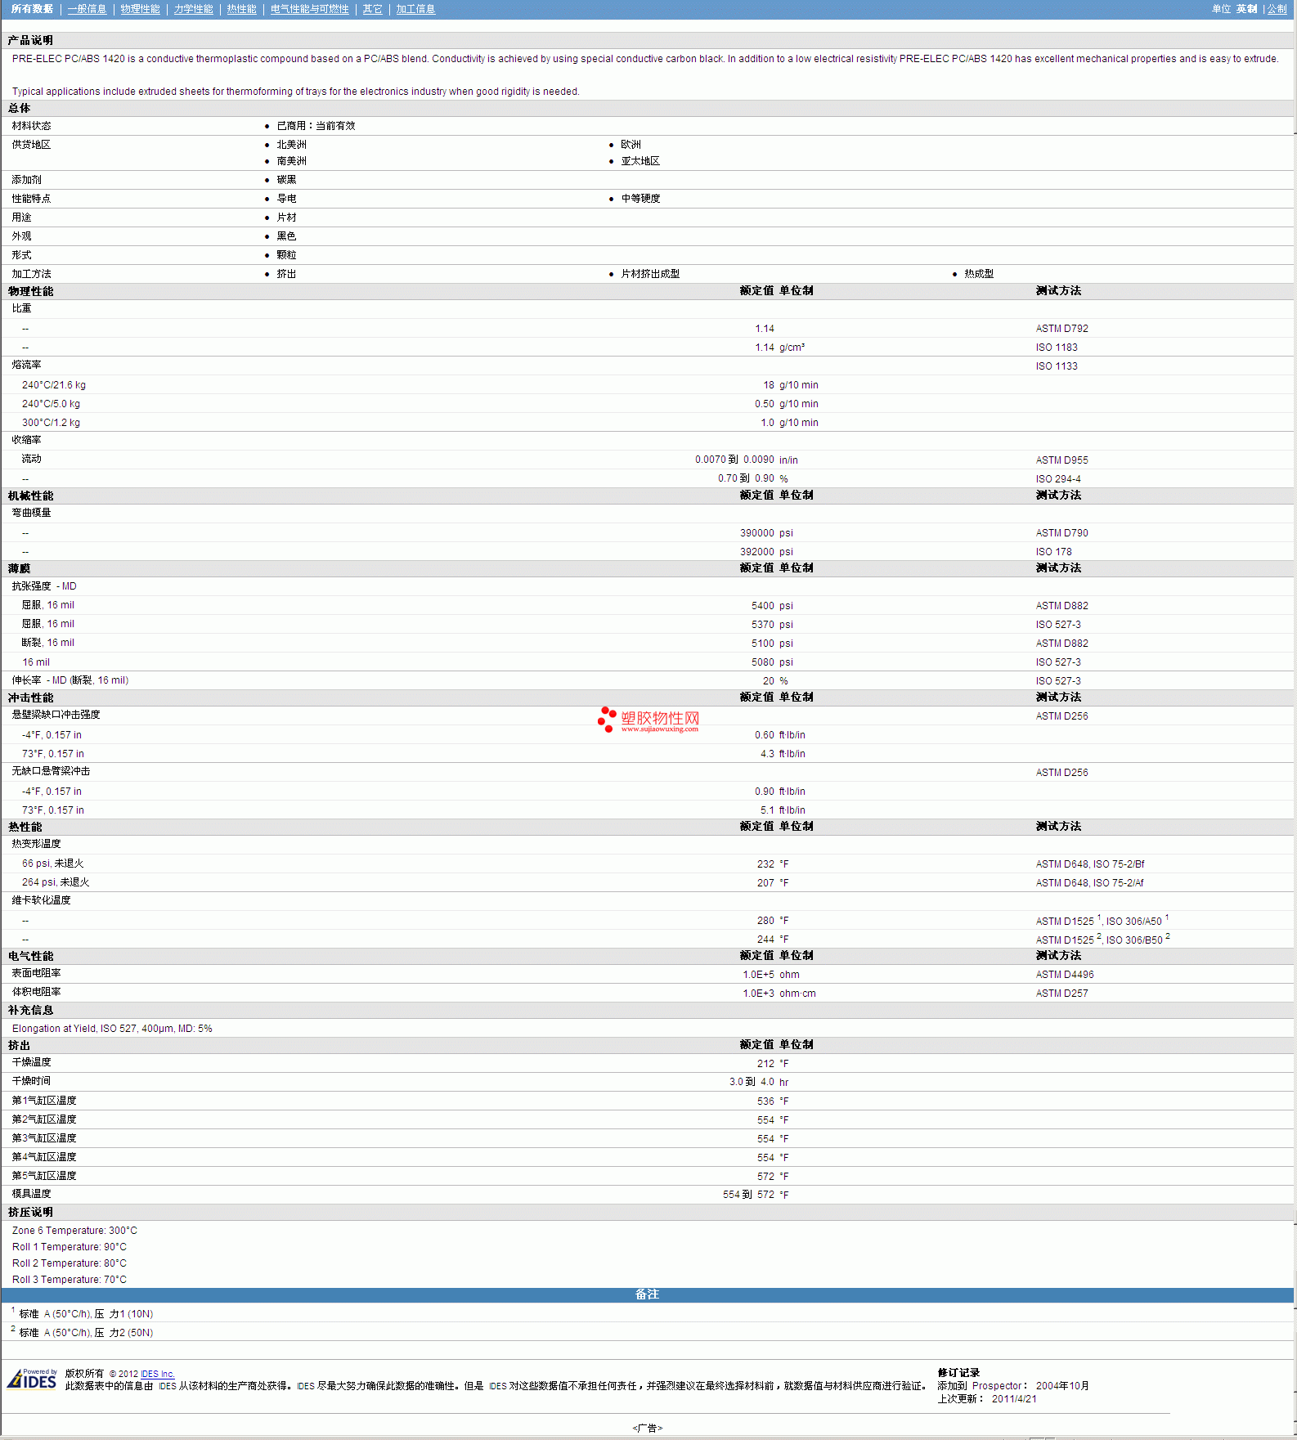The width and height of the screenshot is (1297, 1440).
Task: Click the ASTM D4496 test method
Action: coord(1064,975)
